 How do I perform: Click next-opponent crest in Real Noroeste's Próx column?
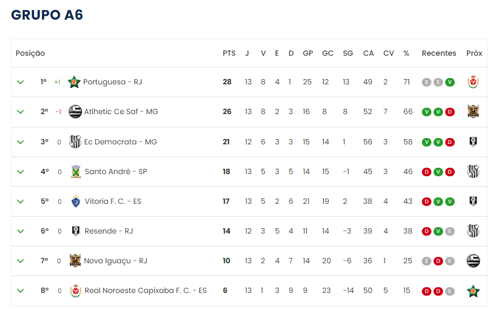coord(473,290)
